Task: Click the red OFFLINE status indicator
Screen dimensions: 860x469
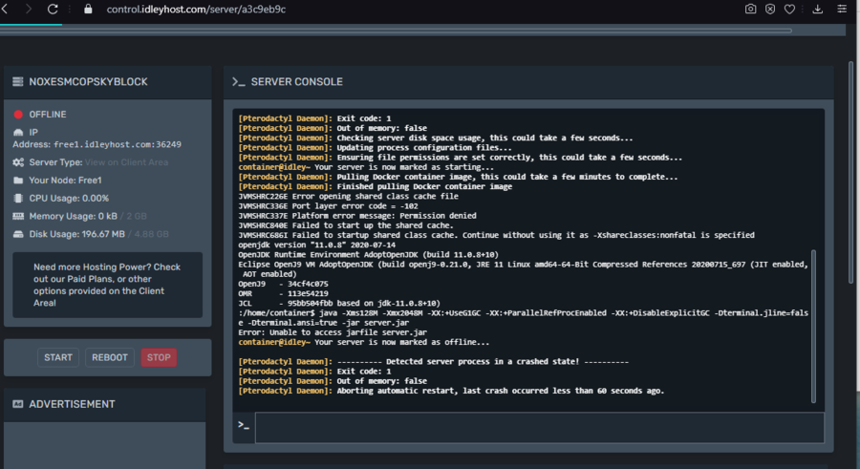Action: (x=18, y=115)
